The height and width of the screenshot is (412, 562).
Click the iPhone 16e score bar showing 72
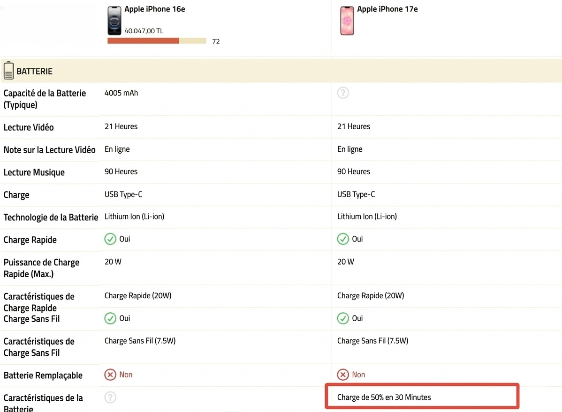tap(157, 41)
